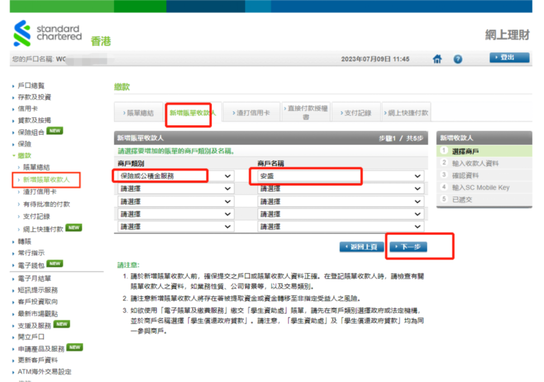544x382 pixels.
Task: Open the 支付記錄 tab
Action: pyautogui.click(x=357, y=113)
